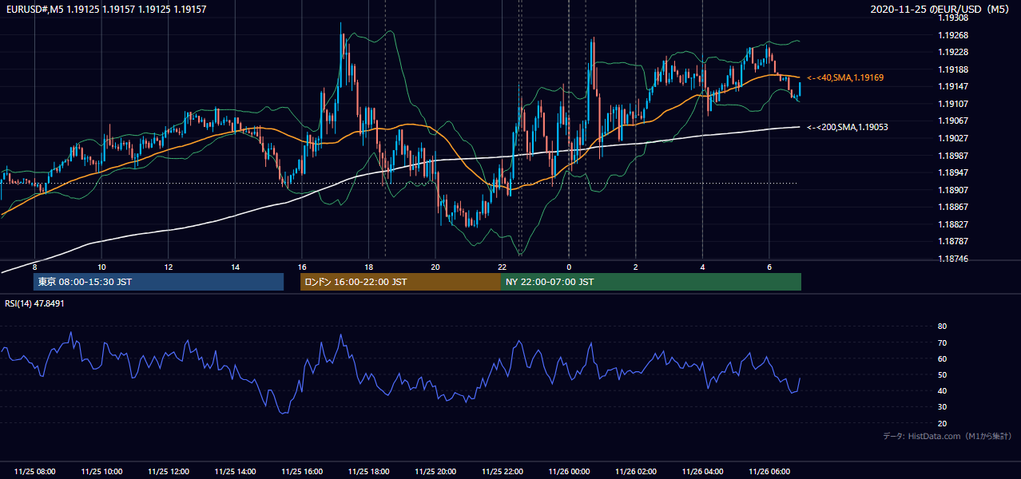Click the RSI level 20 axis label

(942, 423)
